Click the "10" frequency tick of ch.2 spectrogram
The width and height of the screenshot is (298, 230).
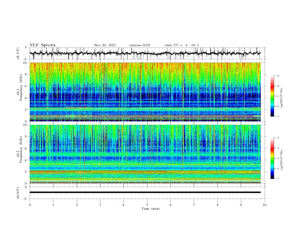click(x=26, y=125)
